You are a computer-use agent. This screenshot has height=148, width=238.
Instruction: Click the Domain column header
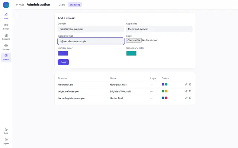pyautogui.click(x=62, y=78)
